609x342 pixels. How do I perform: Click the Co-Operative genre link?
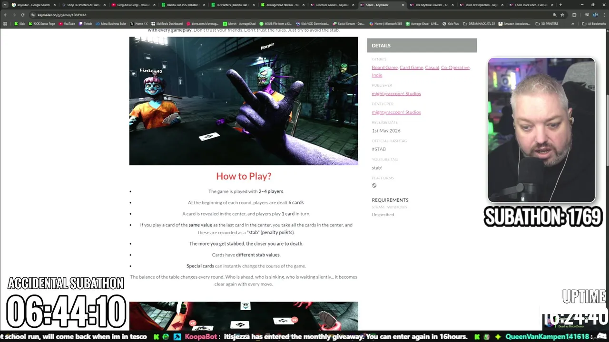[455, 67]
